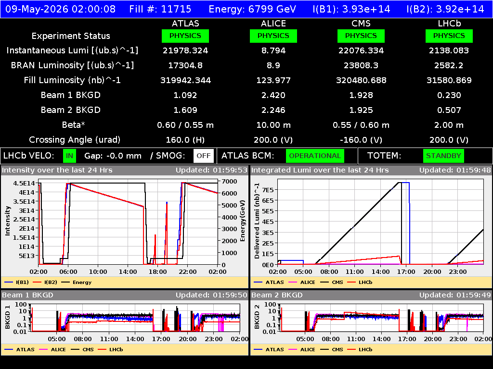
Task: Click ALICE Beam 1 BKGD value 2.420
Action: pos(273,95)
